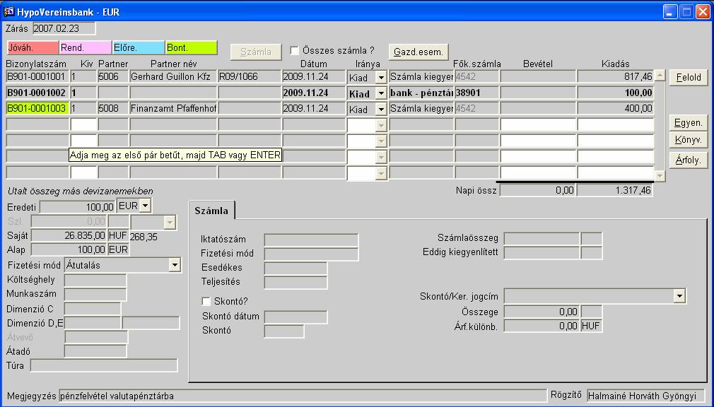Click the Rögzítő name field

coord(645,396)
